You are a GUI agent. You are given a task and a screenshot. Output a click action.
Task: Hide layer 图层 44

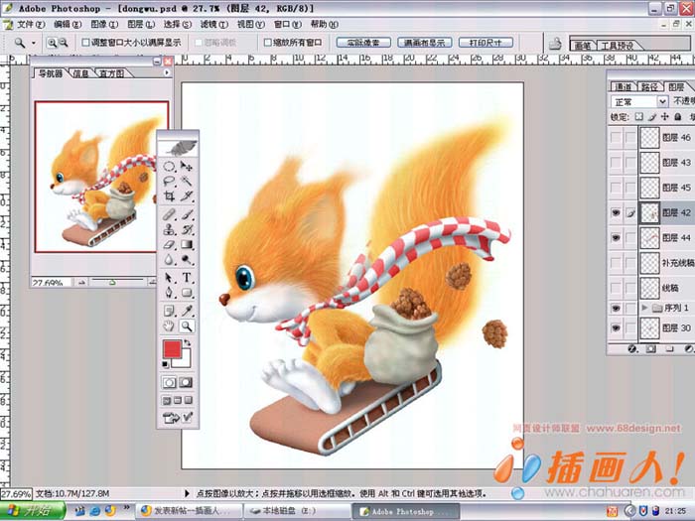pyautogui.click(x=616, y=237)
